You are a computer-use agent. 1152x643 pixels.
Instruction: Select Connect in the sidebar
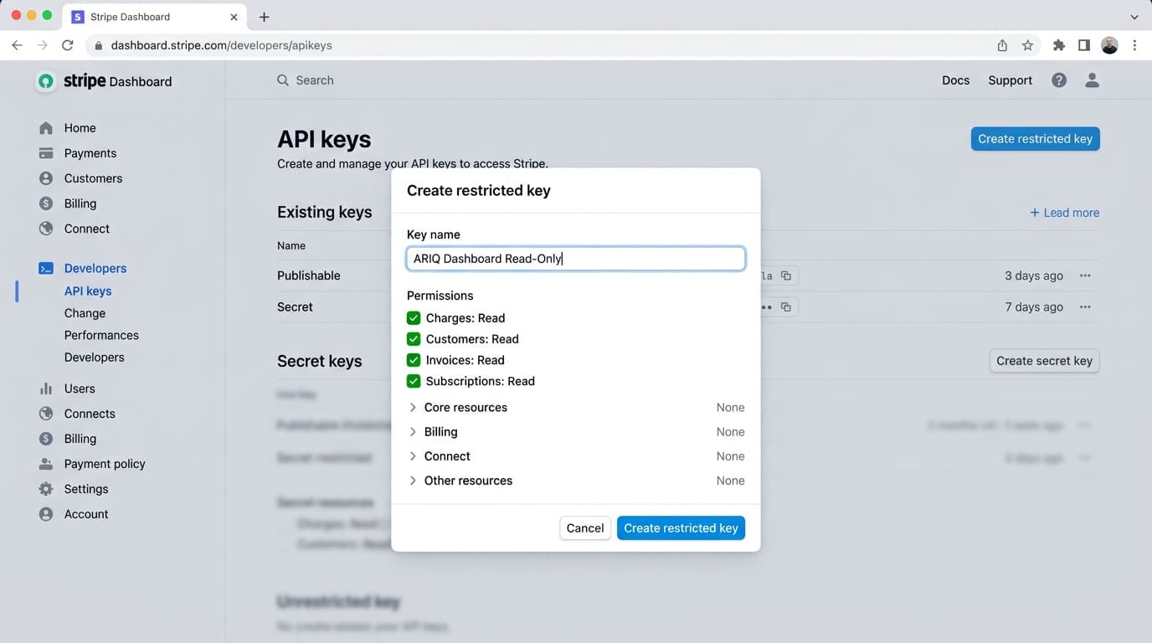86,229
